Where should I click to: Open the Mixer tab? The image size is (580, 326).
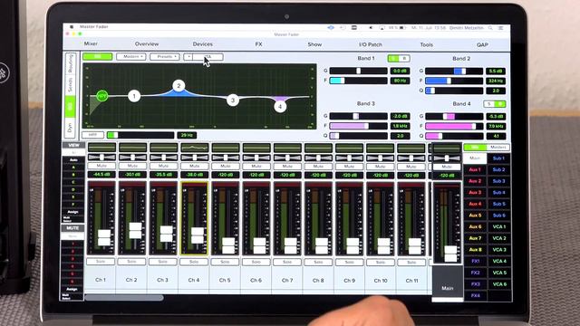(91, 43)
